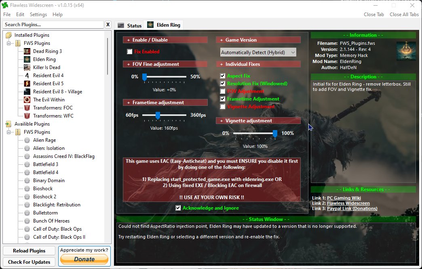Screen dimensions: 422x269
Task: Click gear icon beside Call of Duty: Black Ops II
Action: 27,237
